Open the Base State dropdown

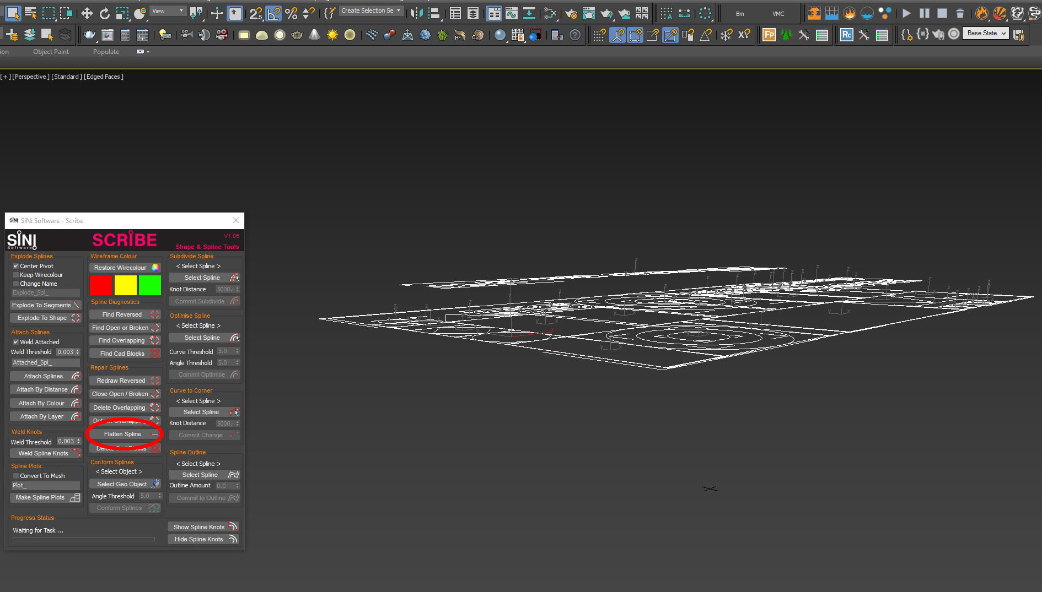tap(986, 33)
